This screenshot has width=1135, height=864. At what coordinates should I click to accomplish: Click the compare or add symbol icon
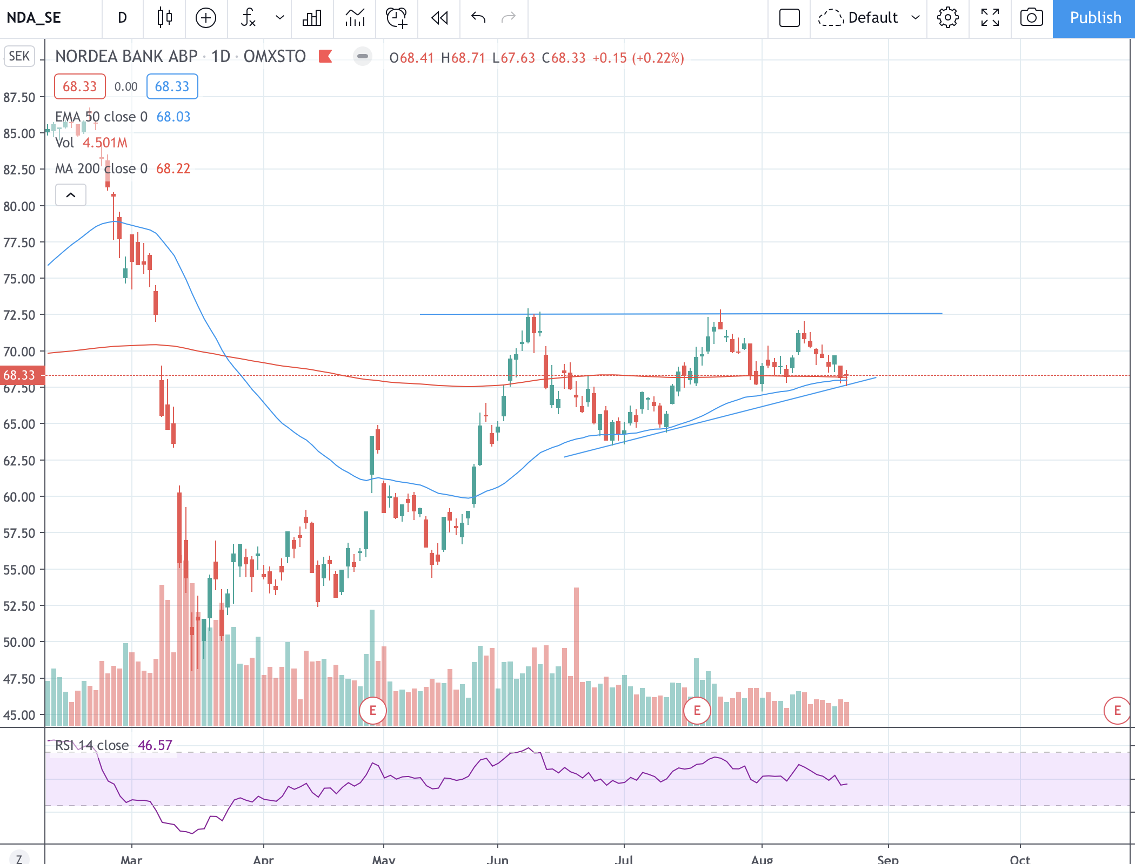205,18
